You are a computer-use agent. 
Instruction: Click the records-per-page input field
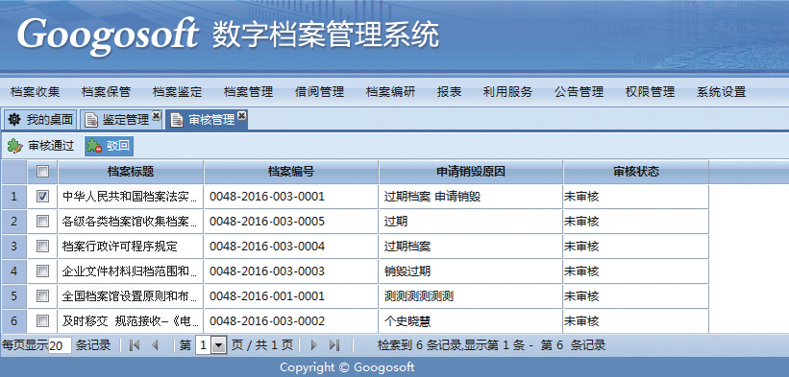click(x=60, y=346)
